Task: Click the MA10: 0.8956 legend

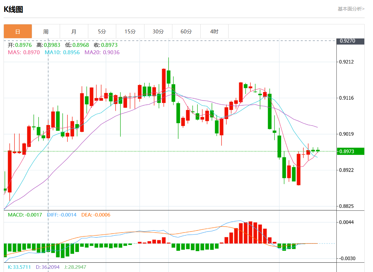Action: [x=62, y=52]
